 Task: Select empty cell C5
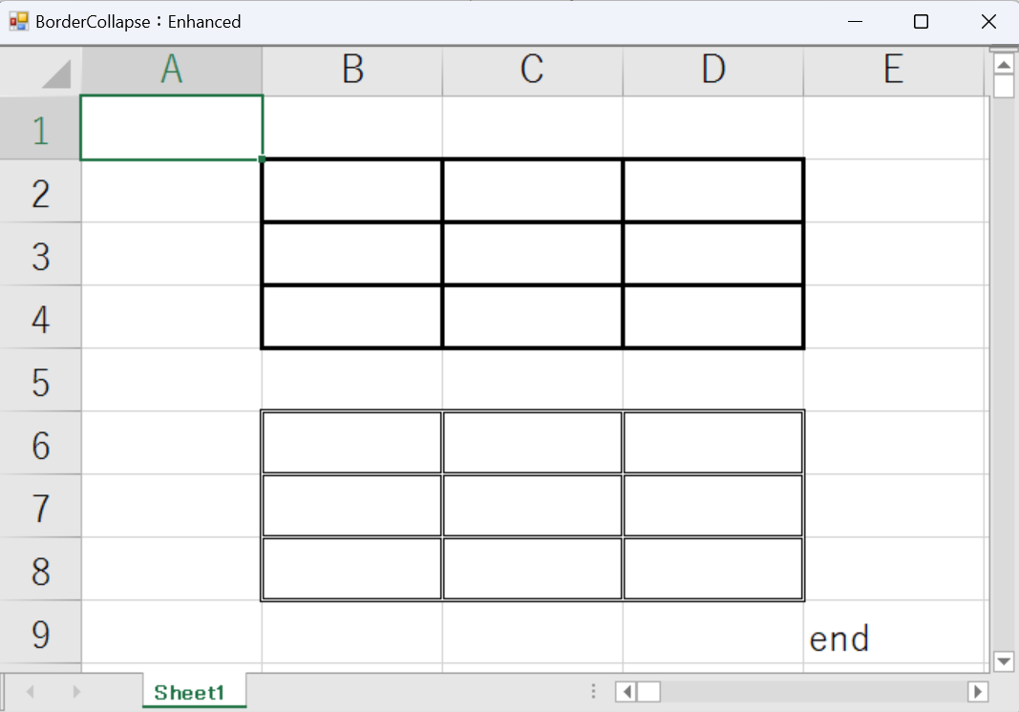(532, 380)
